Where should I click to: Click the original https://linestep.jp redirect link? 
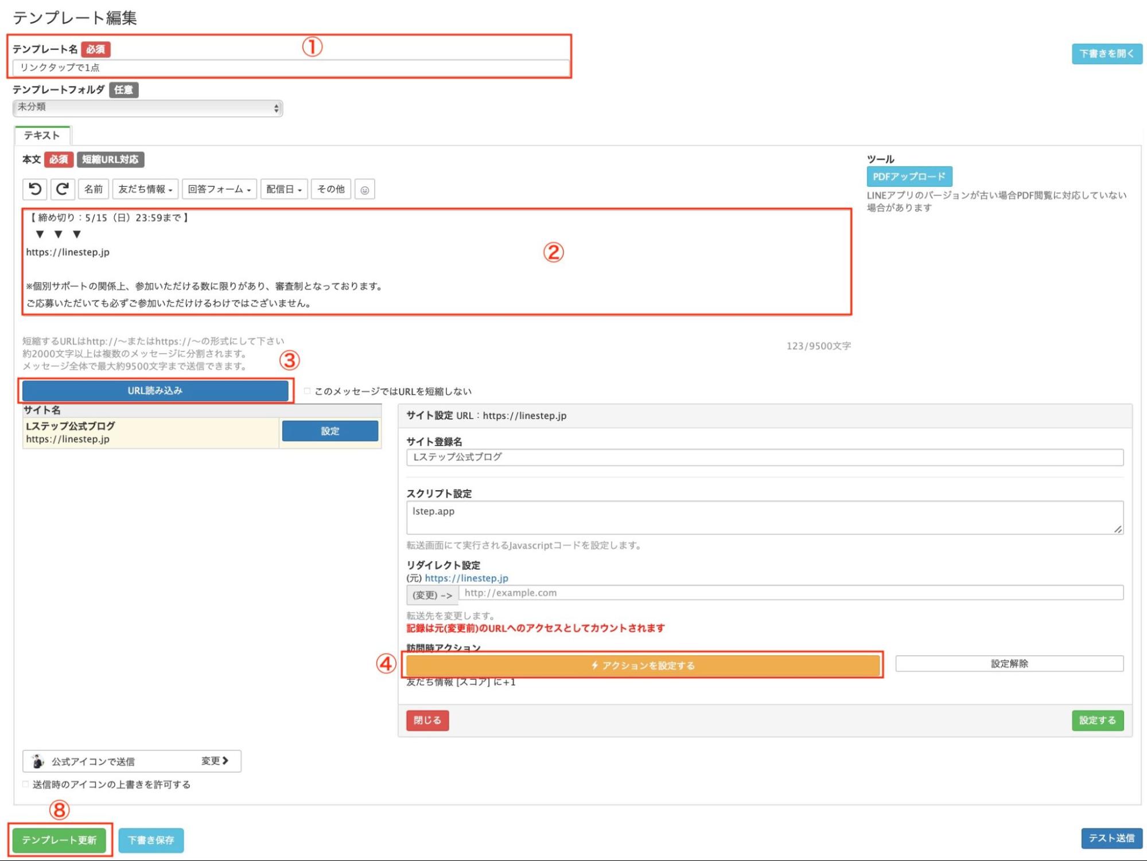click(466, 578)
